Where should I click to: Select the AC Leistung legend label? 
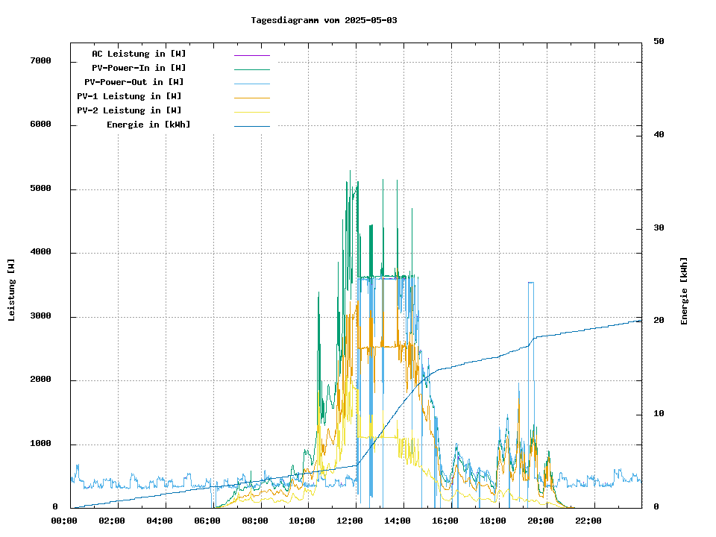(139, 54)
